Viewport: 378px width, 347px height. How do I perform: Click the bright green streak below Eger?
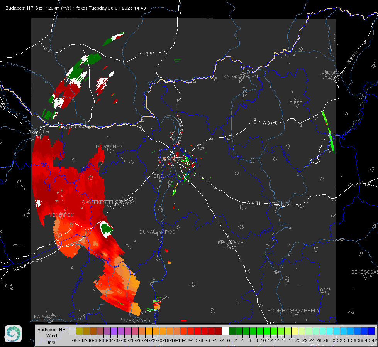[x=328, y=132]
